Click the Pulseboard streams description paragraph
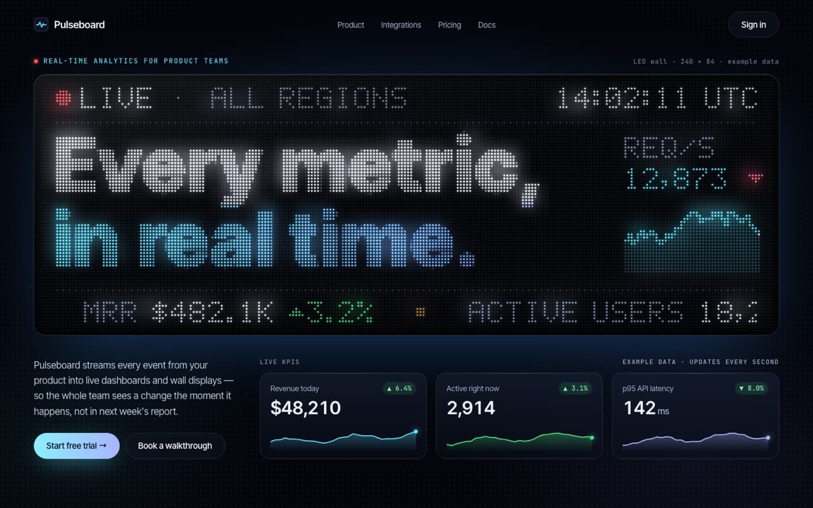 (133, 388)
